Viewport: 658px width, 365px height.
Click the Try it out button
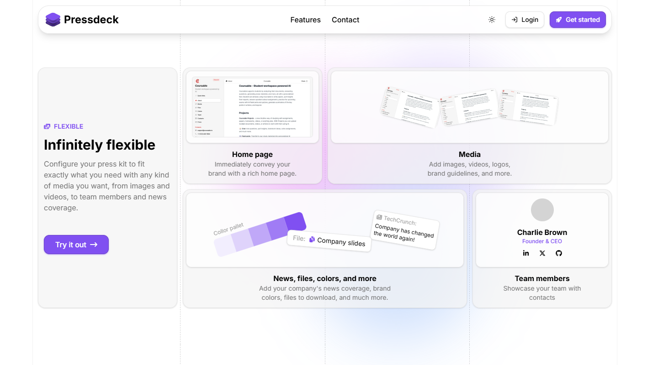pos(76,245)
